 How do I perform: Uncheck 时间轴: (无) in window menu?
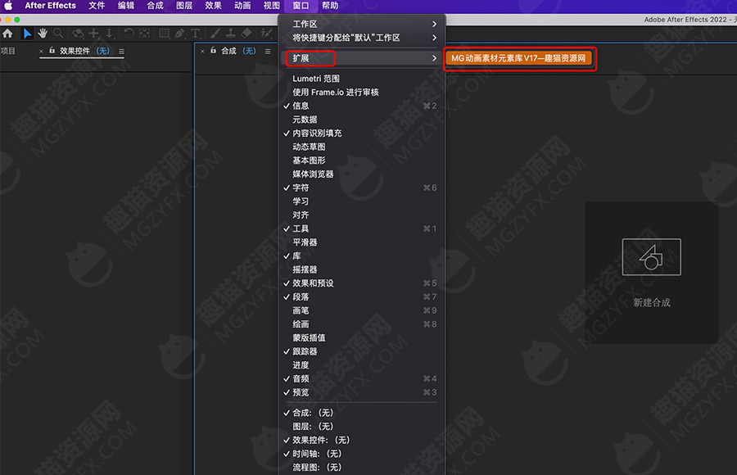click(361, 454)
